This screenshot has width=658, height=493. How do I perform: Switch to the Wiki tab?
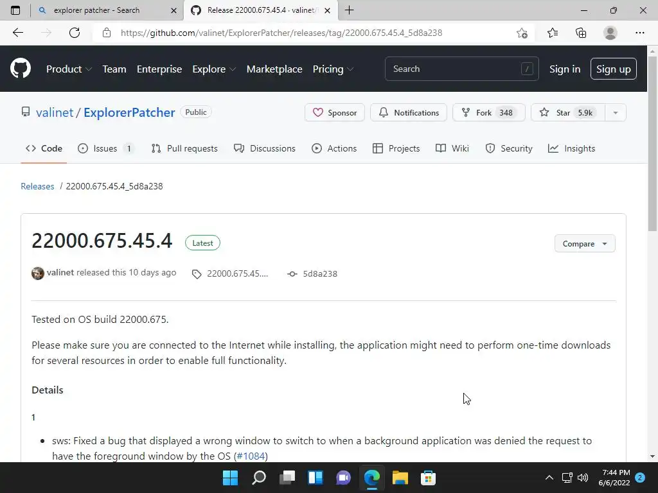point(452,148)
